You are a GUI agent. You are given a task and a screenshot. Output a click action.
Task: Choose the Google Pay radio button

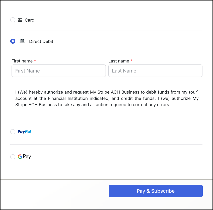[x=13, y=157]
